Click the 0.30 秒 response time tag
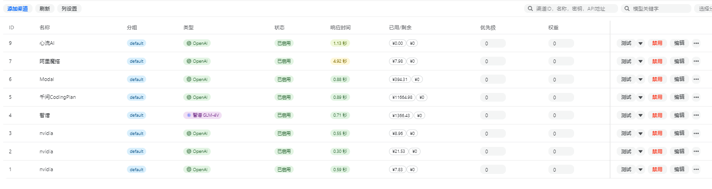 340,151
